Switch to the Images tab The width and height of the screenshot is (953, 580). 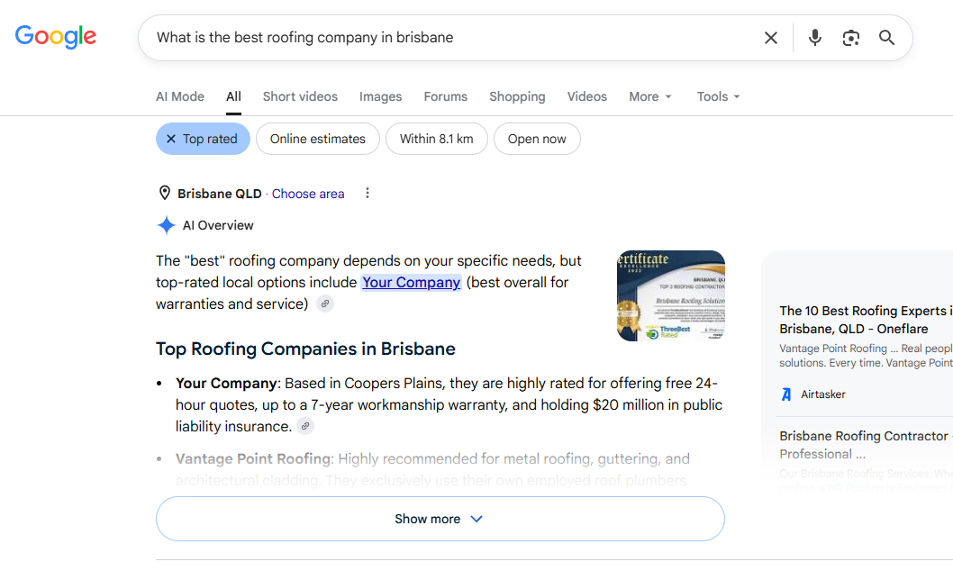coord(380,96)
